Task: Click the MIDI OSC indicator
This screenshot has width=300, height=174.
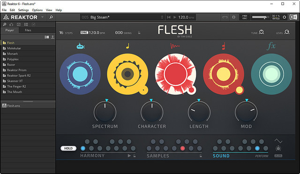Action: pyautogui.click(x=245, y=17)
